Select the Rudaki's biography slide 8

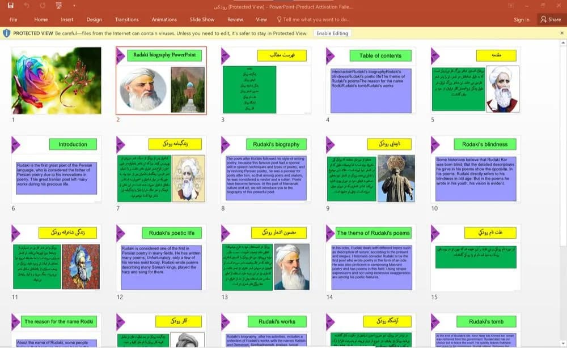[x=266, y=169]
